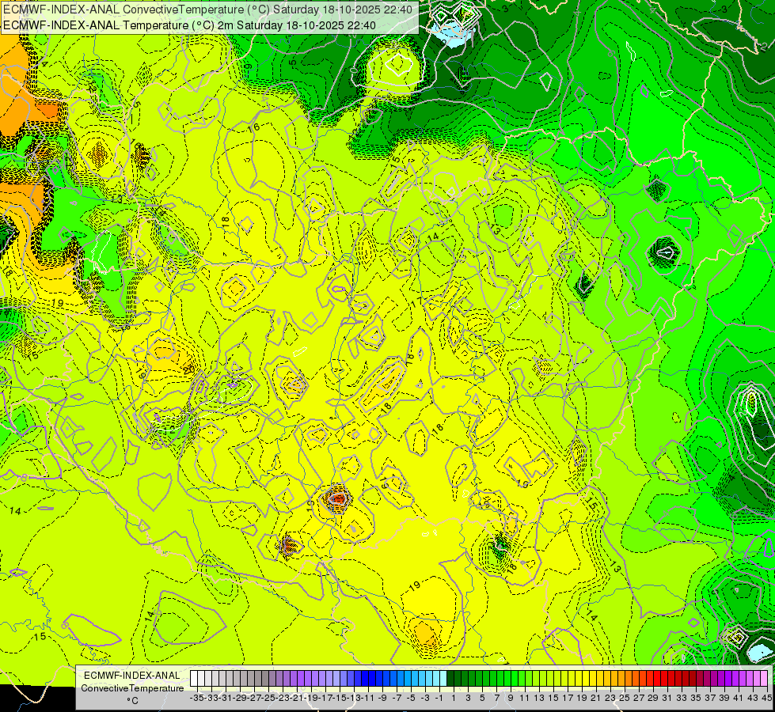This screenshot has height=712, width=775.
Task: Click the 'ECMWF-INDEX-ANAL' legend title
Action: pos(132,676)
